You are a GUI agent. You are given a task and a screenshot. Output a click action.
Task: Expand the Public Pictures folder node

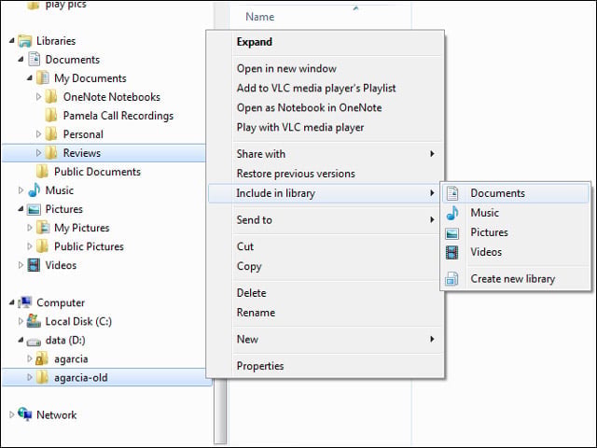(x=30, y=246)
